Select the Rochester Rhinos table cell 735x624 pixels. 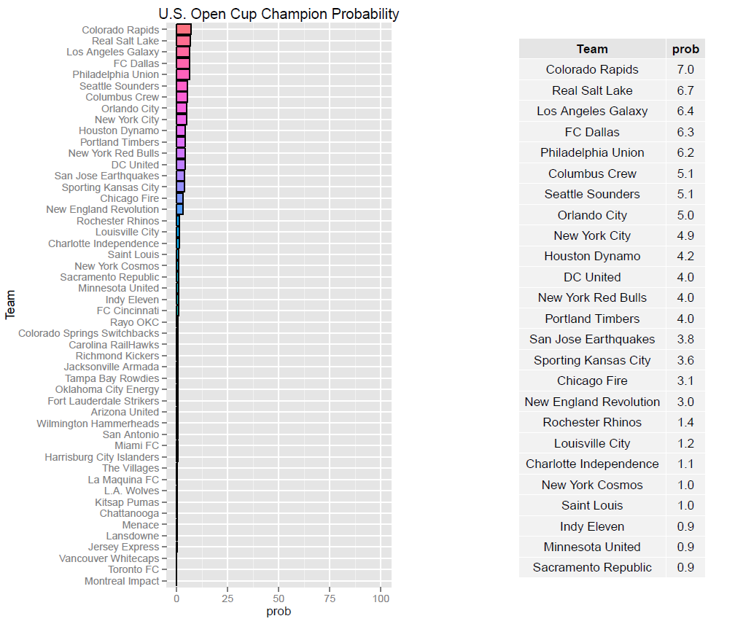tap(591, 422)
